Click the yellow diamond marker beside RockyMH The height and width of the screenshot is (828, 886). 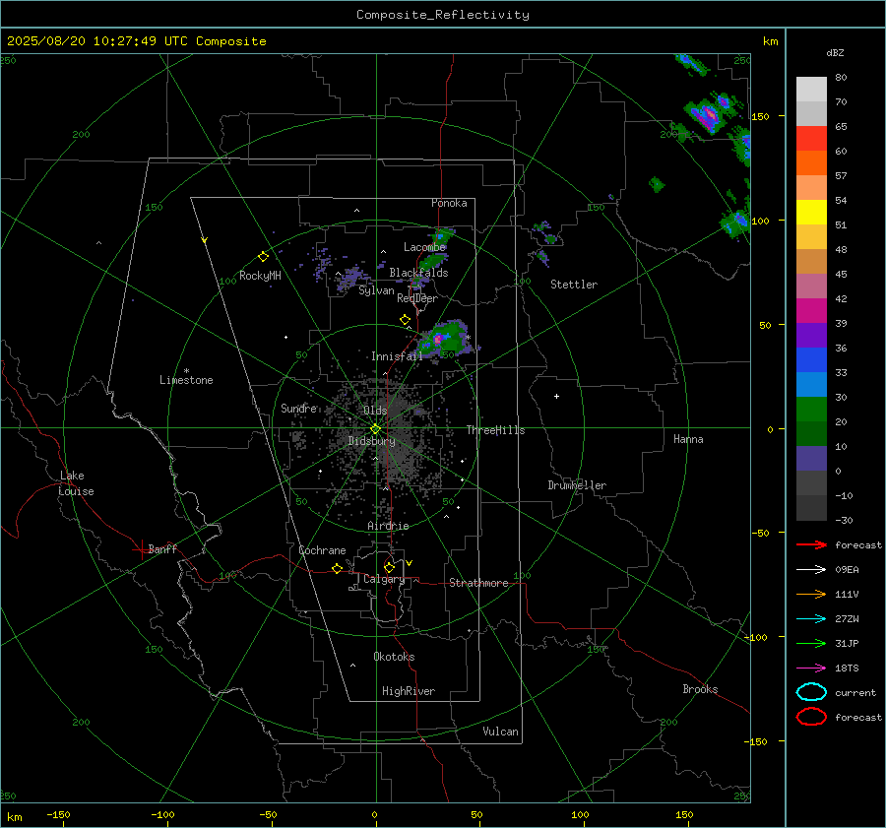pos(263,257)
